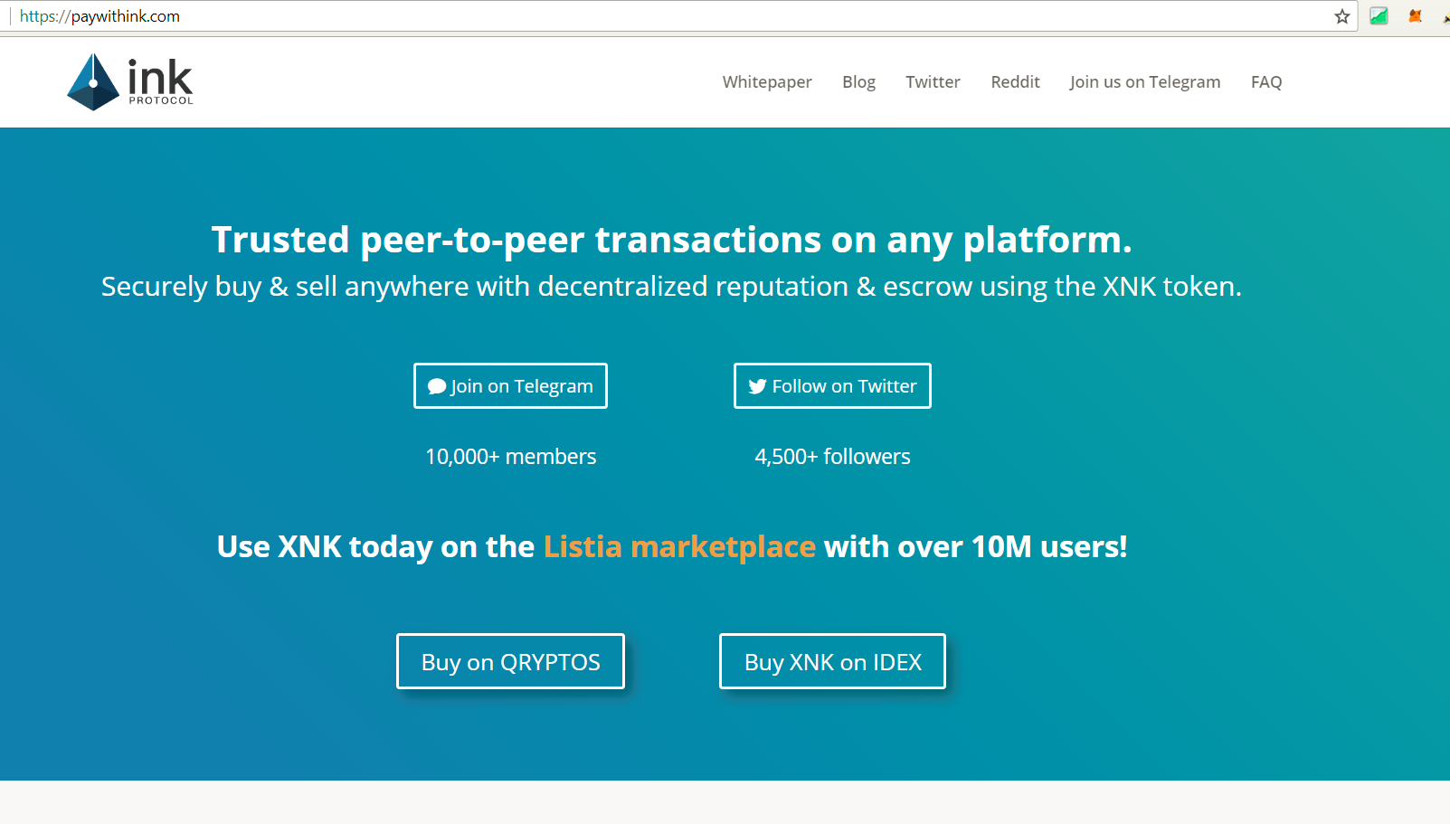Select Join us on Telegram in header
The height and width of the screenshot is (824, 1450).
[1144, 82]
